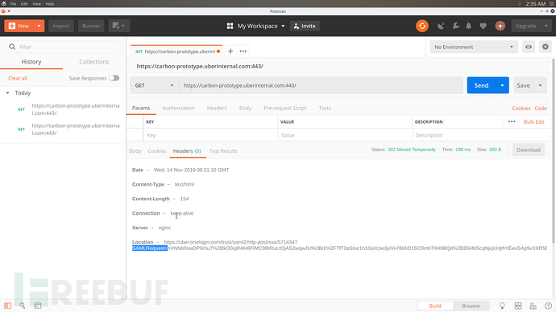
Task: Open Bootcamp lightbulb icon
Action: click(x=502, y=306)
